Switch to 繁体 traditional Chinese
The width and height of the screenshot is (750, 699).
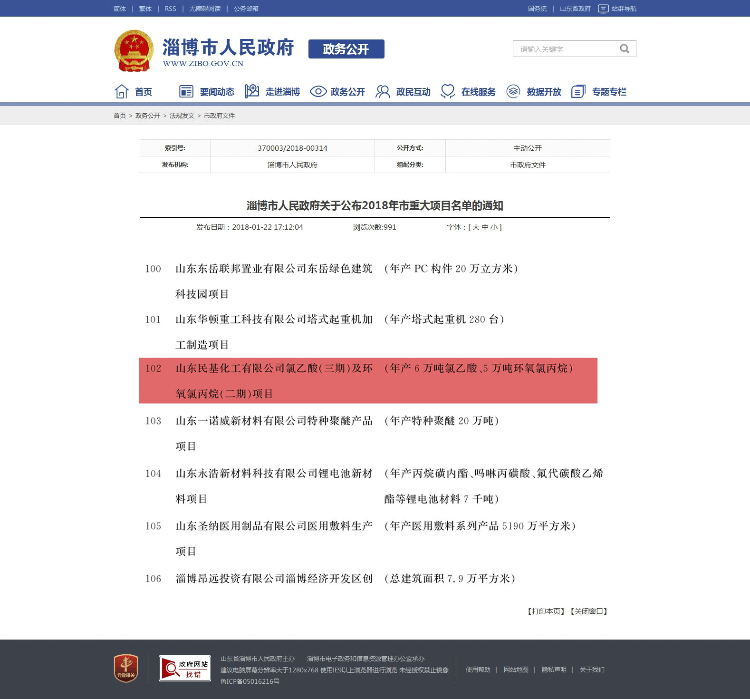[145, 9]
